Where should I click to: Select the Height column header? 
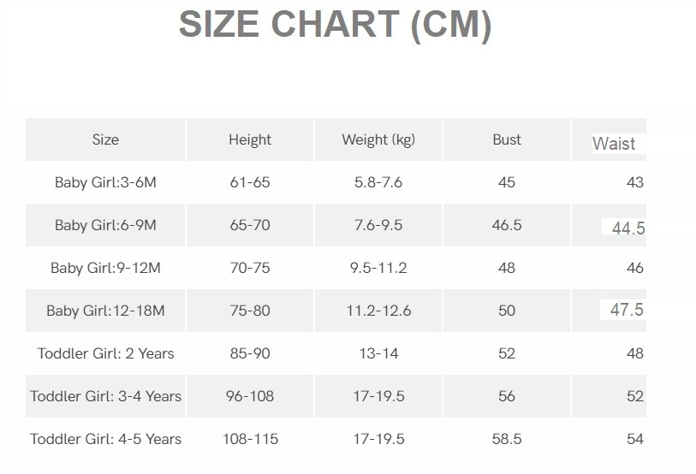[x=250, y=139]
